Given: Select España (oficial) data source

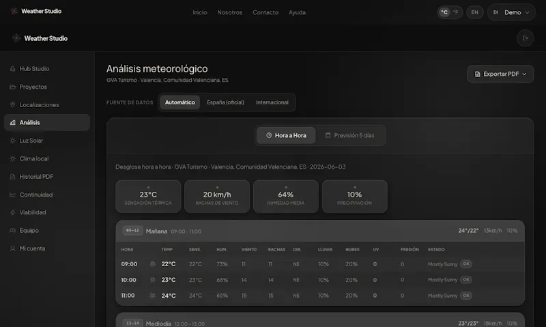Looking at the screenshot, I should [x=225, y=102].
